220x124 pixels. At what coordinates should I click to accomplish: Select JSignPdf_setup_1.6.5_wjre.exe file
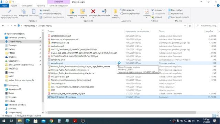tap(64, 97)
